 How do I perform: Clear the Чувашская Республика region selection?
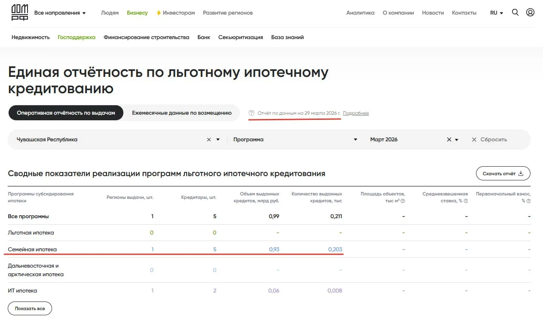tap(209, 140)
